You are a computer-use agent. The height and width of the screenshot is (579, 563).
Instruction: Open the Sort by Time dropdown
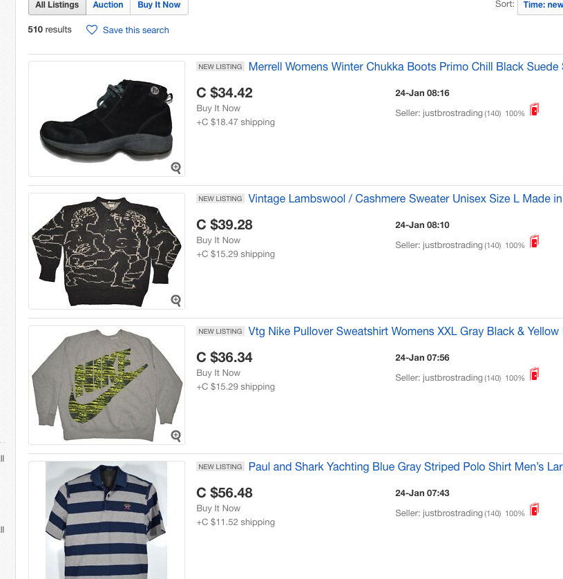click(541, 6)
